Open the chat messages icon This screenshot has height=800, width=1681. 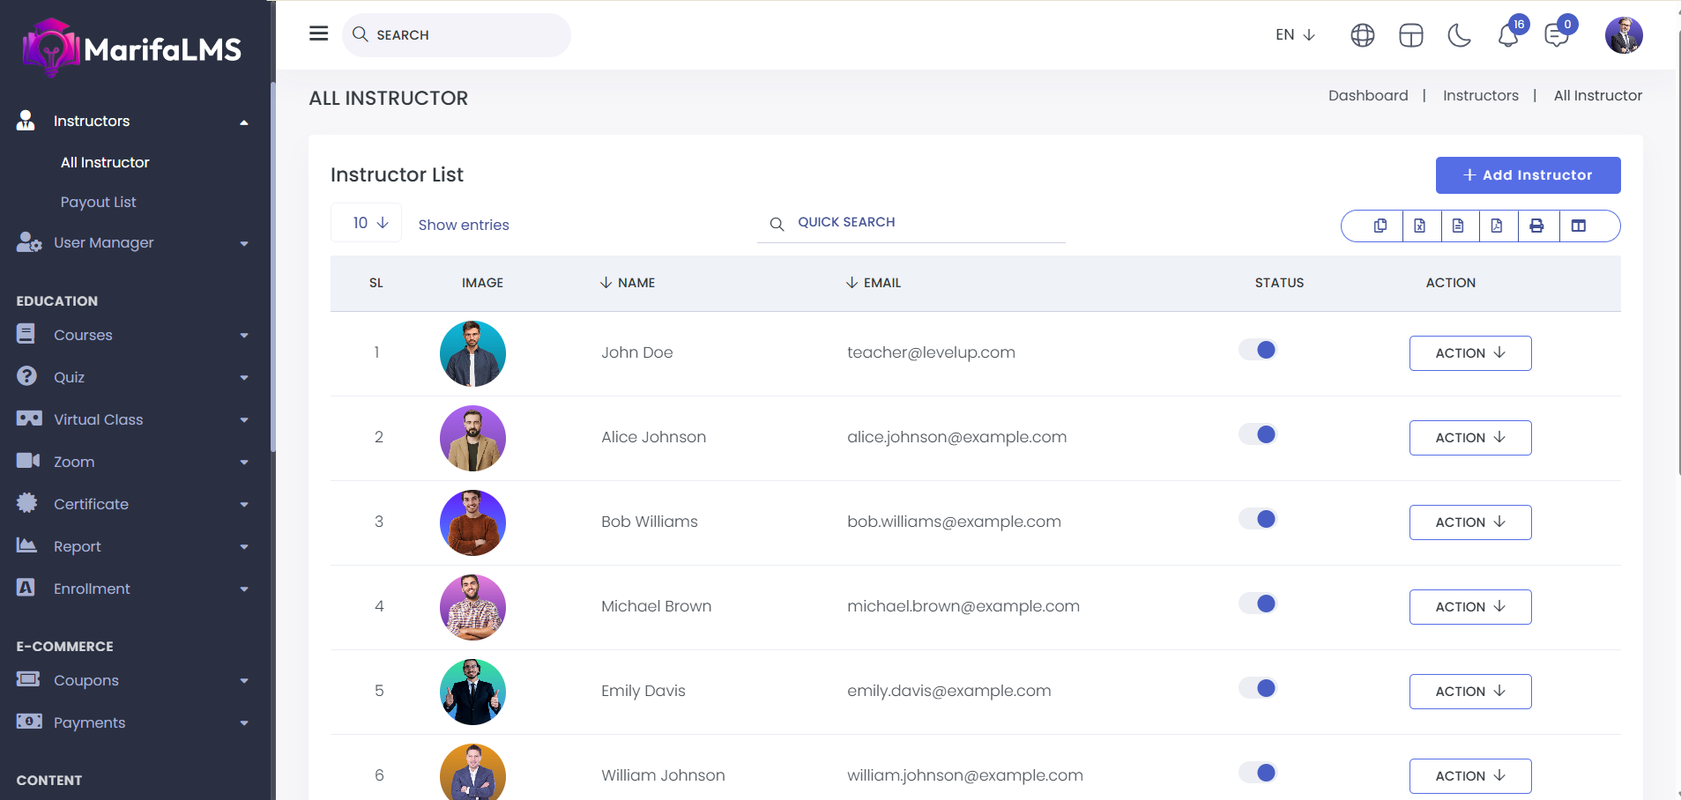(x=1556, y=35)
